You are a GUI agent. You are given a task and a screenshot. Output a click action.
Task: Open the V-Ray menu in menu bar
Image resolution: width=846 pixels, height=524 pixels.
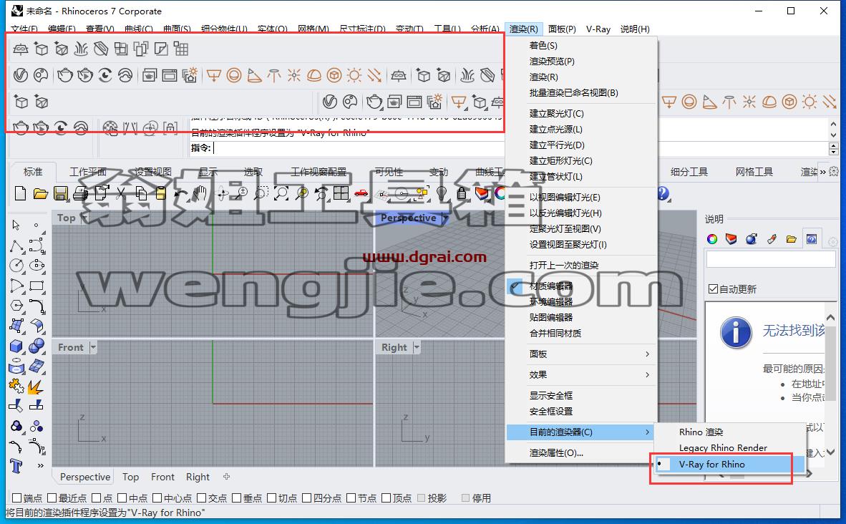tap(598, 29)
